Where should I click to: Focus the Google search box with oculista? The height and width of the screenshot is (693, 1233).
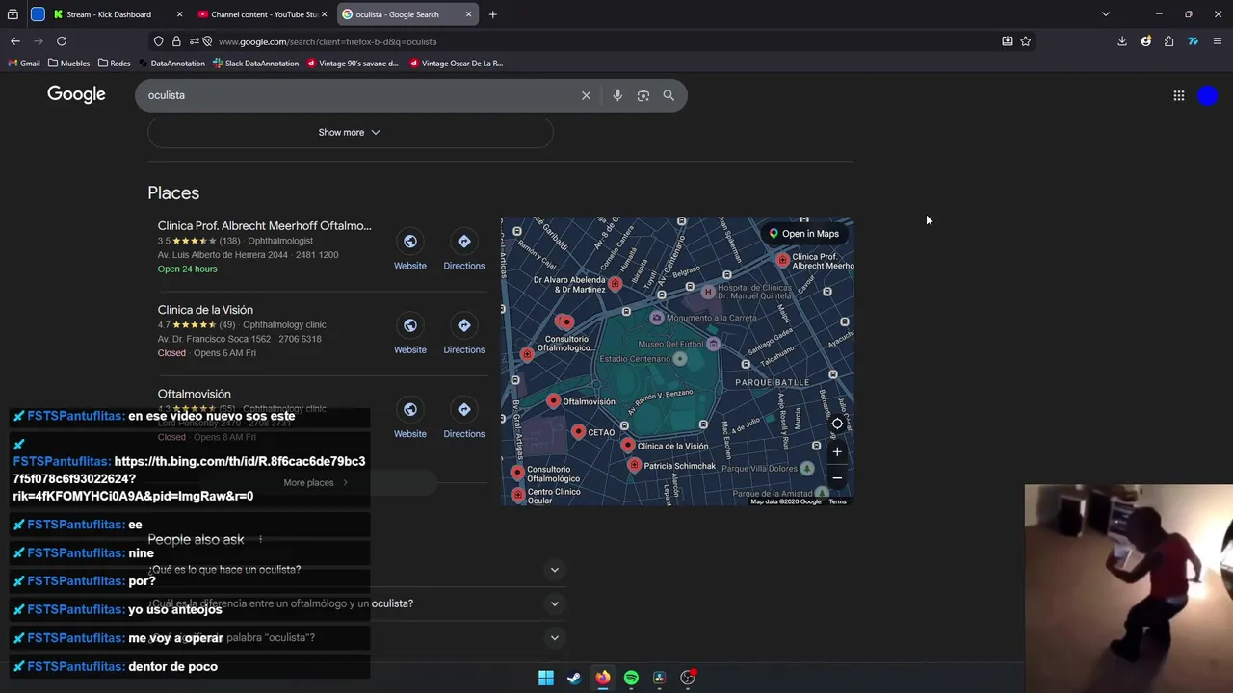(361, 95)
